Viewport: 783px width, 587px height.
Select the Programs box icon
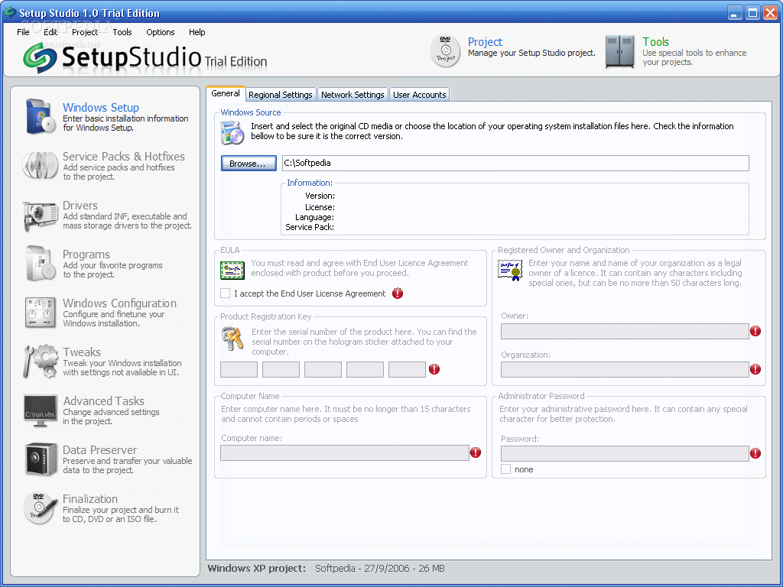[41, 263]
